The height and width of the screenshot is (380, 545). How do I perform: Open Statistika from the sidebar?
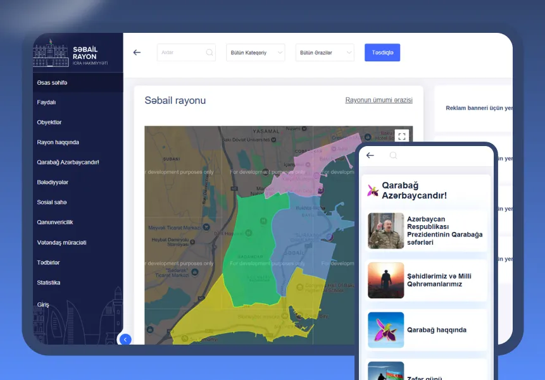48,283
